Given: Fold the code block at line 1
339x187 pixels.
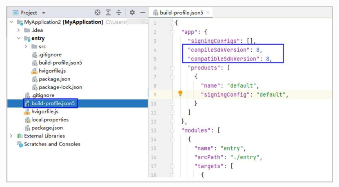Looking at the screenshot, I should coord(172,23).
